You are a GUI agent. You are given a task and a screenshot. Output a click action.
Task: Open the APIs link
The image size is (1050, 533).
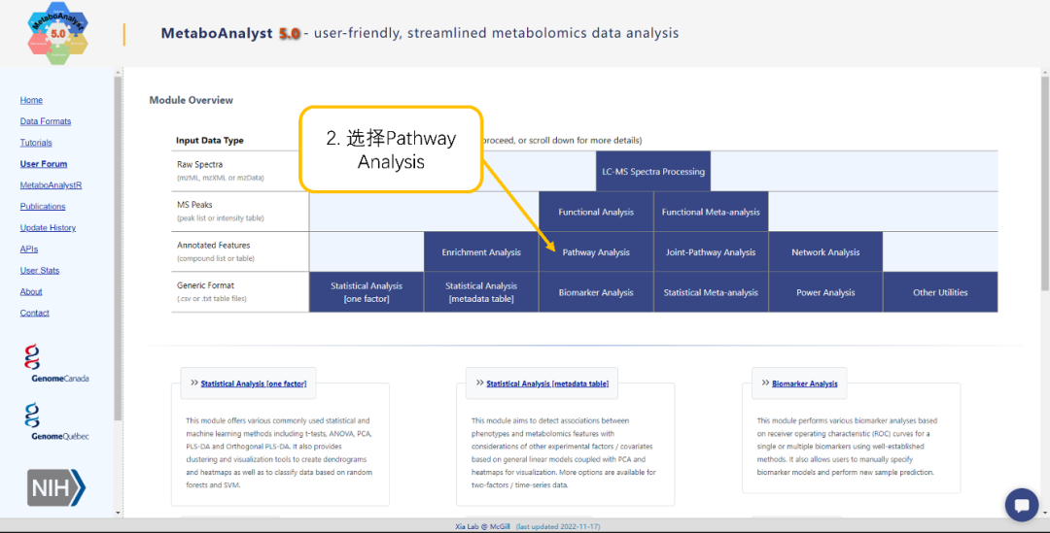click(x=29, y=249)
